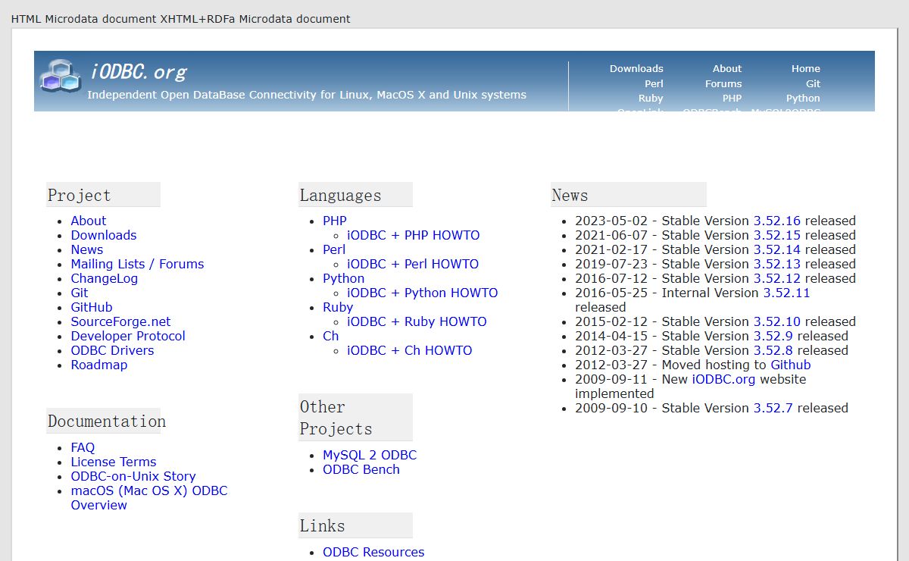
Task: Open the ODBC Drivers link
Action: point(112,350)
